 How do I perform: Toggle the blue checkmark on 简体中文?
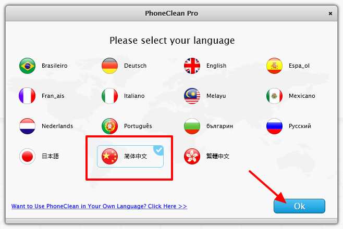point(159,150)
